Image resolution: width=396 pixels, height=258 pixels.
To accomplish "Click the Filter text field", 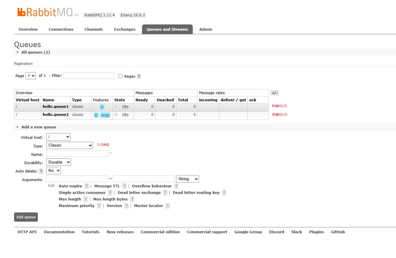I will click(89, 76).
